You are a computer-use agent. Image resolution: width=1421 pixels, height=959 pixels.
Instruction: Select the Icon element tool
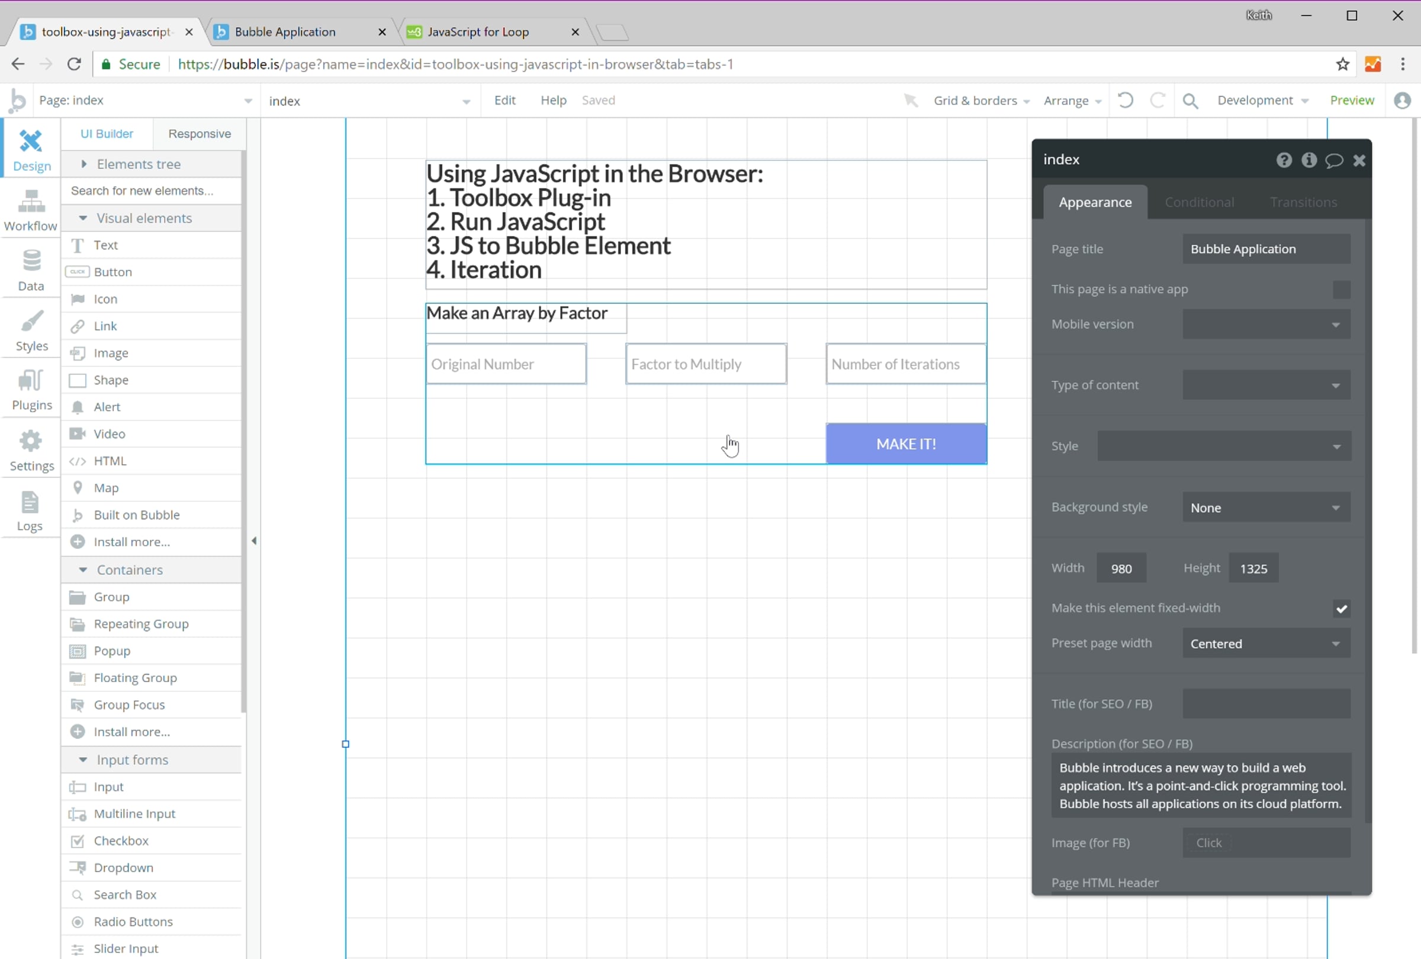pos(150,299)
